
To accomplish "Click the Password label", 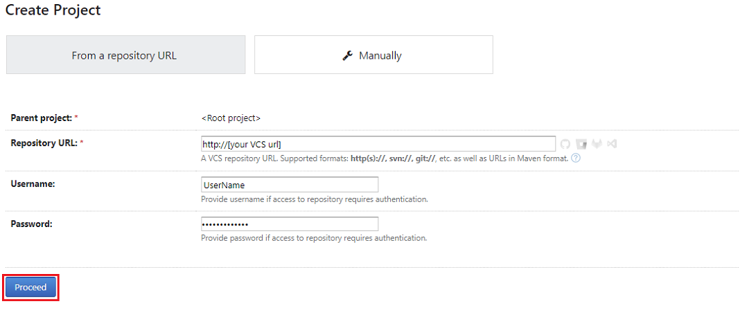I will [x=32, y=224].
